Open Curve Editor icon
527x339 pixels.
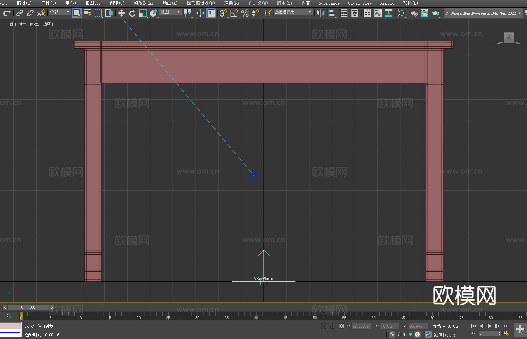point(378,13)
